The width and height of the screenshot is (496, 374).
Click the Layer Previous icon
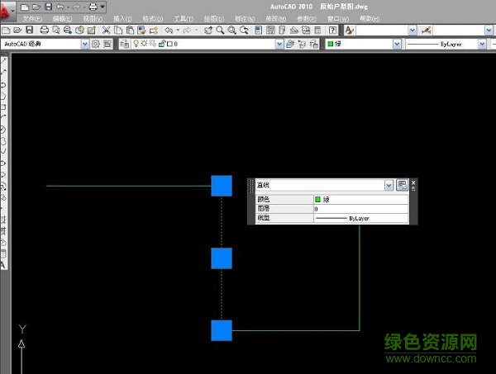302,44
